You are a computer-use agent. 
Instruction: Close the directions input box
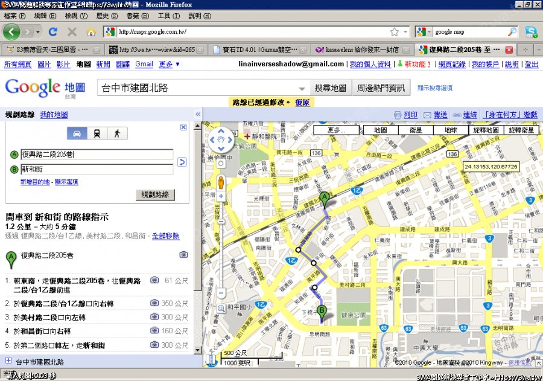coord(183,127)
